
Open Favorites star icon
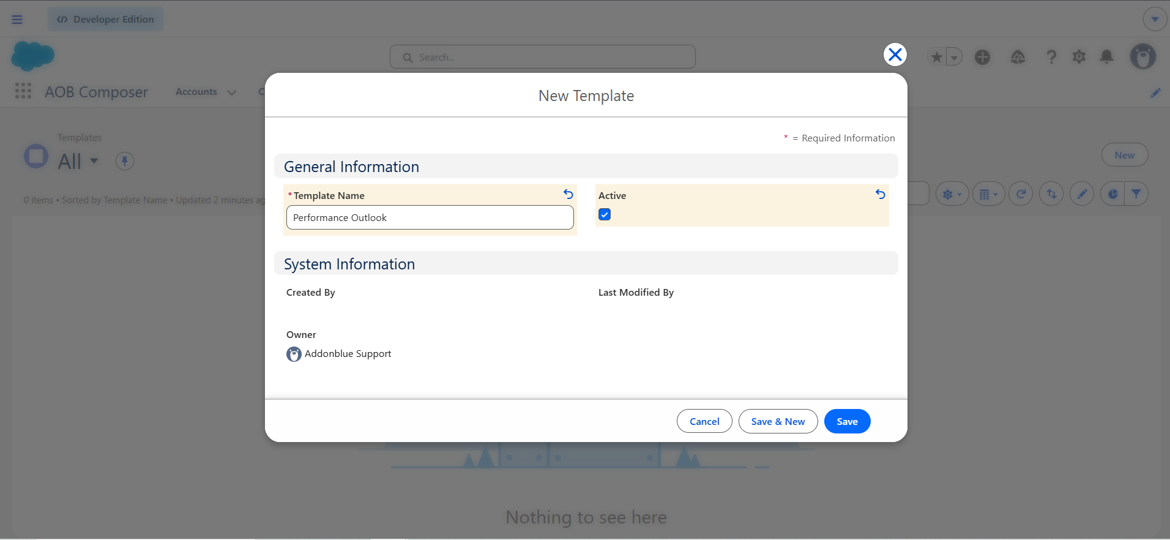click(936, 57)
